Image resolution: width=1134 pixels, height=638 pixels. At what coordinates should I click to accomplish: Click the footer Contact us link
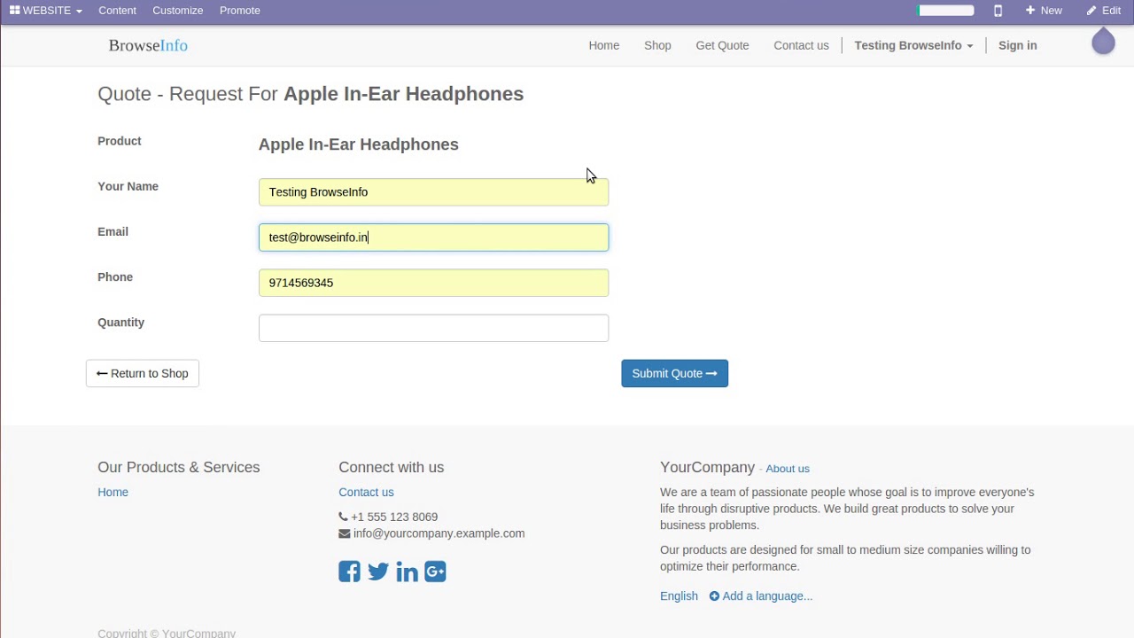(x=366, y=492)
